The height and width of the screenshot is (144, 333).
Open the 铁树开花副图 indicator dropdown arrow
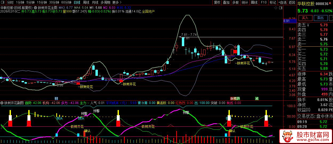(x=2, y=103)
